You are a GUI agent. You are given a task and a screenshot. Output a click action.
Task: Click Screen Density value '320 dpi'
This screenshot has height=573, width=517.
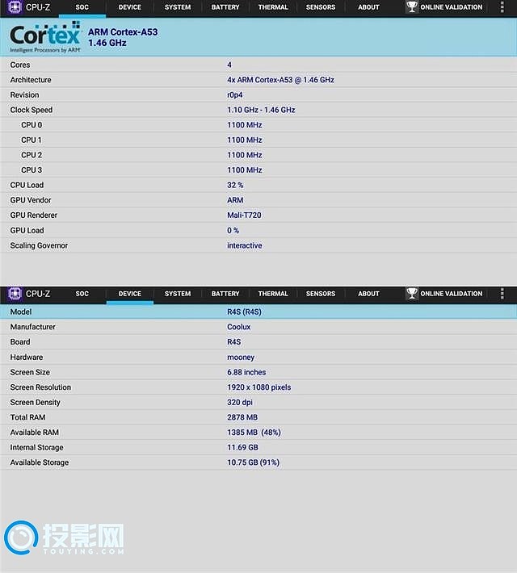(240, 403)
